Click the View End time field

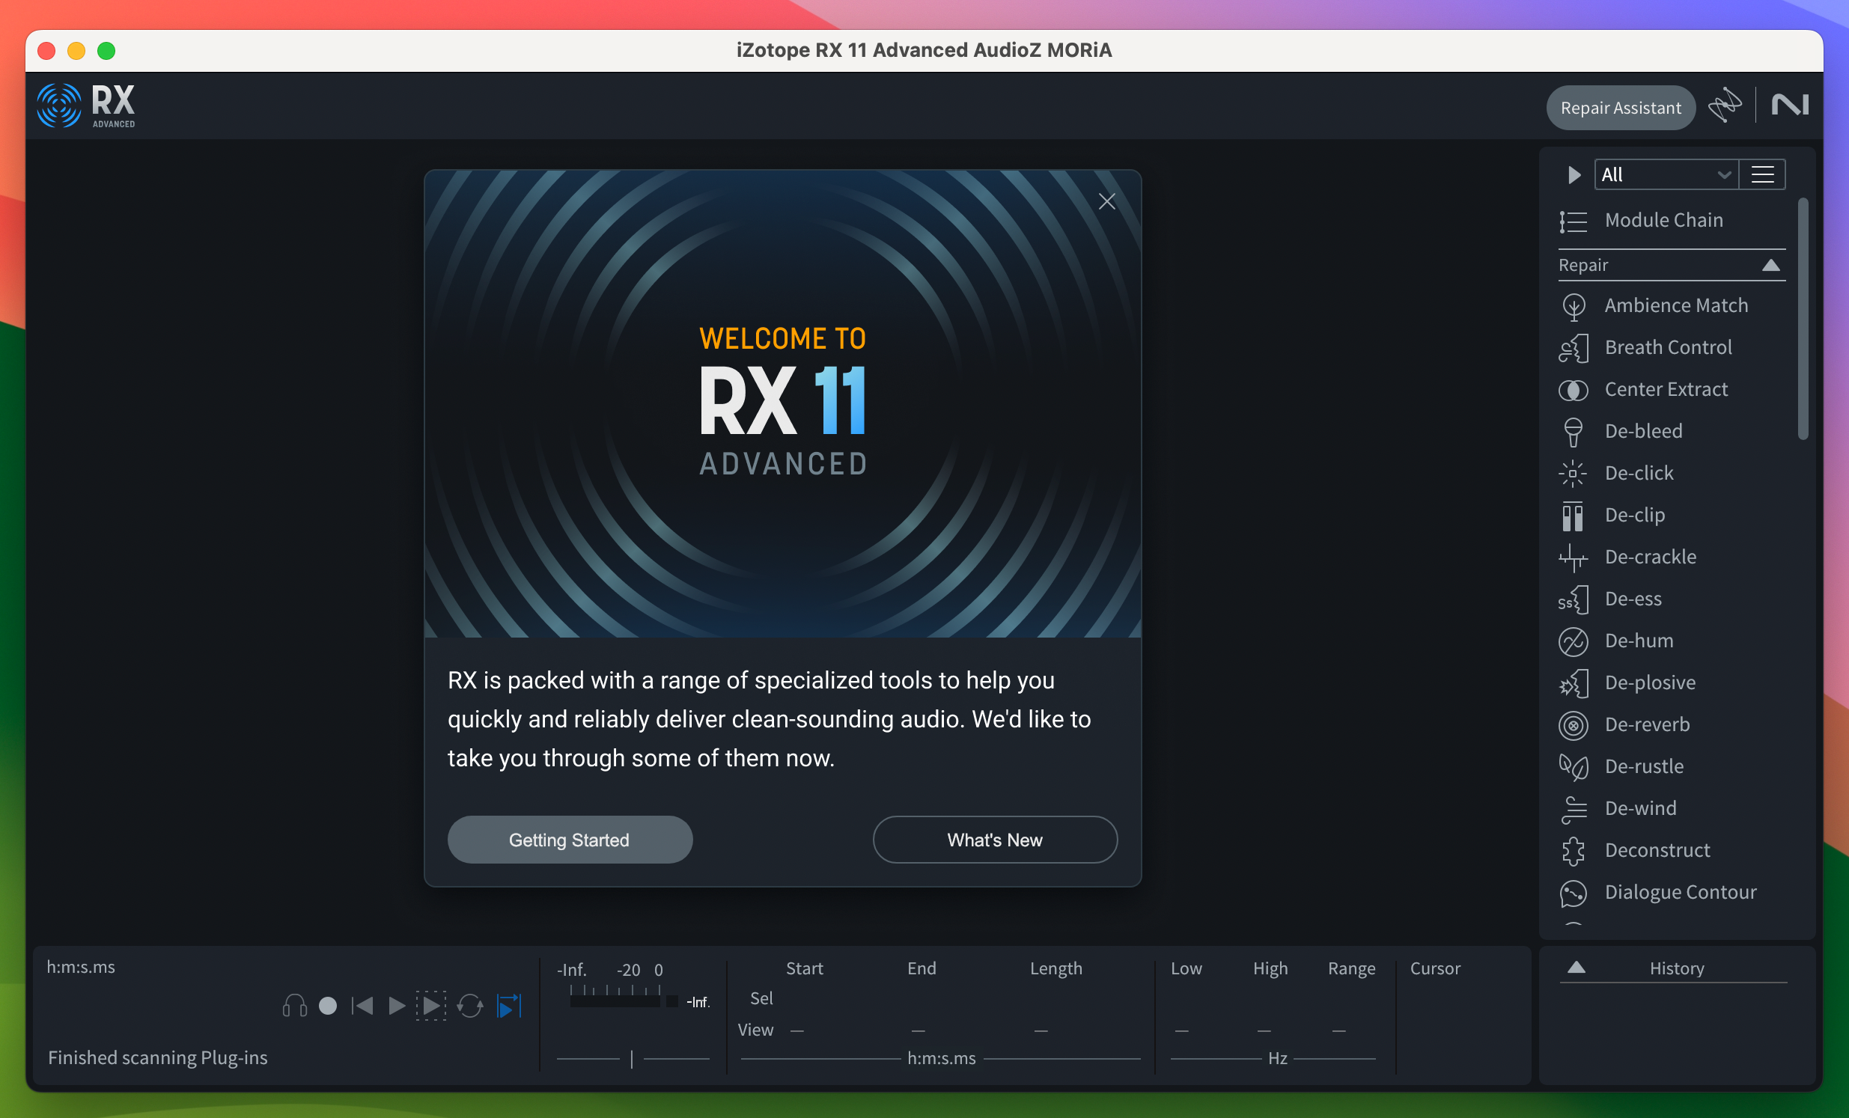click(919, 1031)
